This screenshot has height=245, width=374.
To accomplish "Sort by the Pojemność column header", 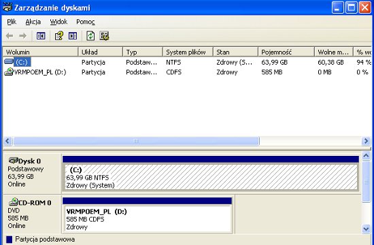I will (286, 52).
